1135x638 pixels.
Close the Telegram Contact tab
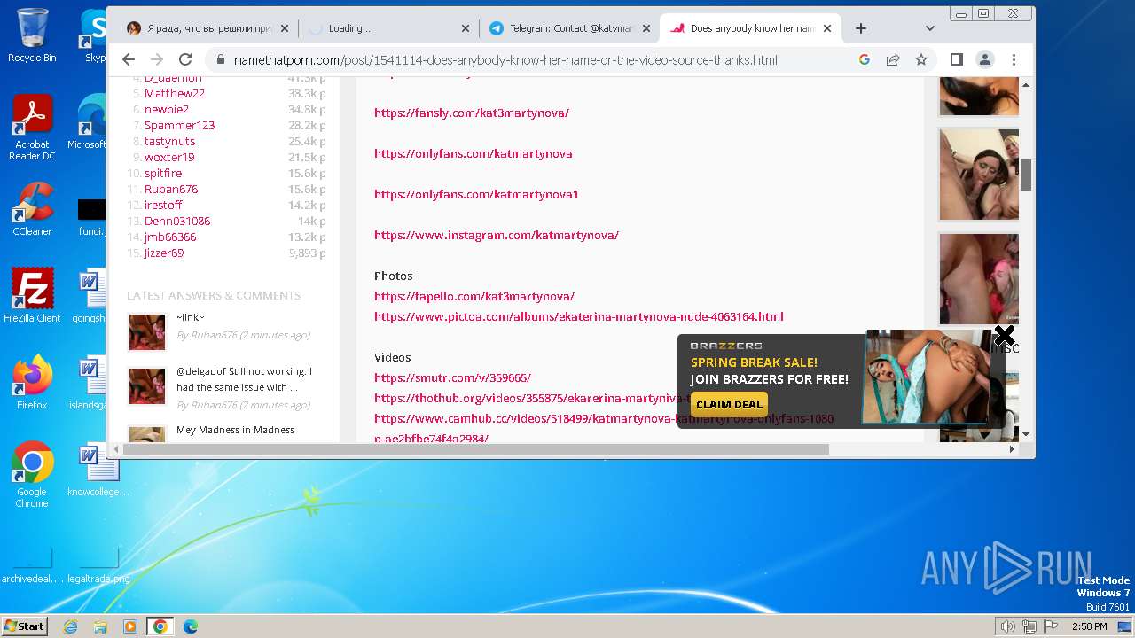tap(646, 28)
